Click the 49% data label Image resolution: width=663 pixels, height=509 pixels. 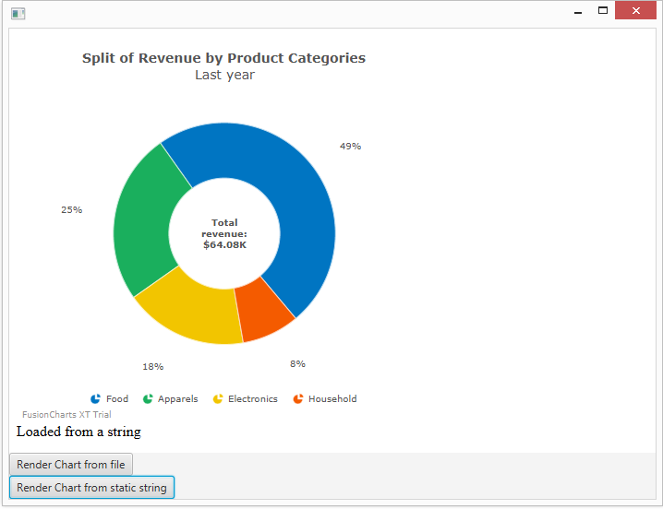point(350,147)
